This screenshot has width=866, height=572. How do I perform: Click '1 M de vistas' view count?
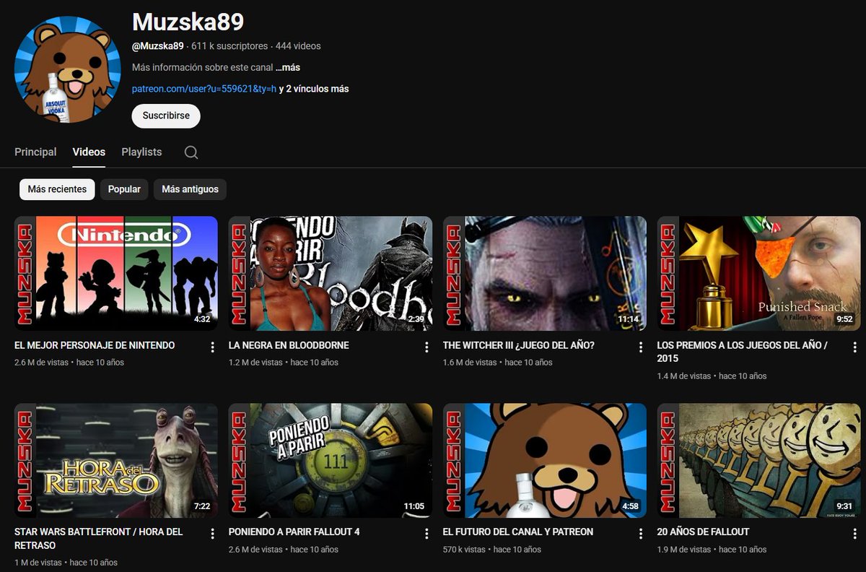[38, 563]
